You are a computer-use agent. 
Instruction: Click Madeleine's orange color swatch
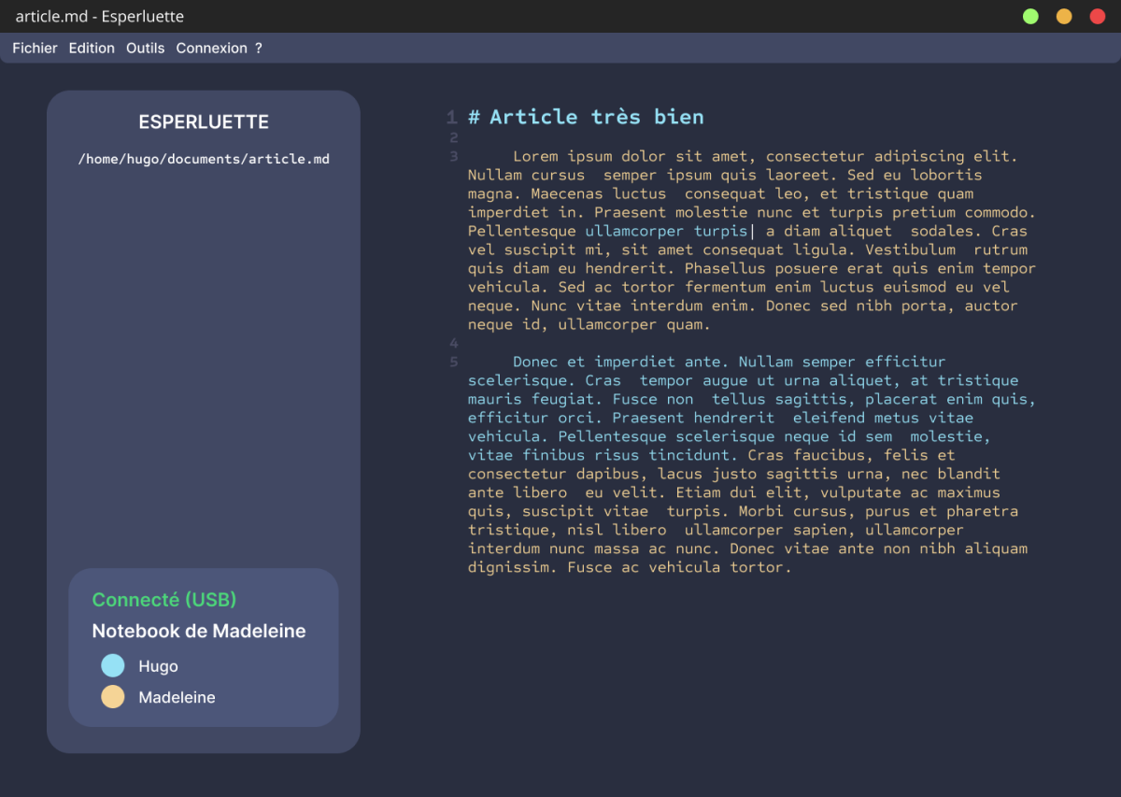click(113, 697)
